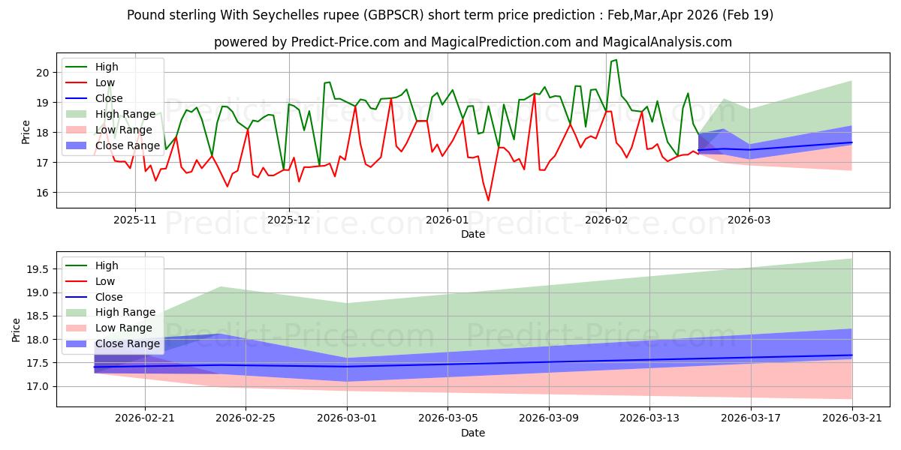Click the 'powered by Predict-Price.com' subtitle
The width and height of the screenshot is (901, 450).
click(473, 42)
